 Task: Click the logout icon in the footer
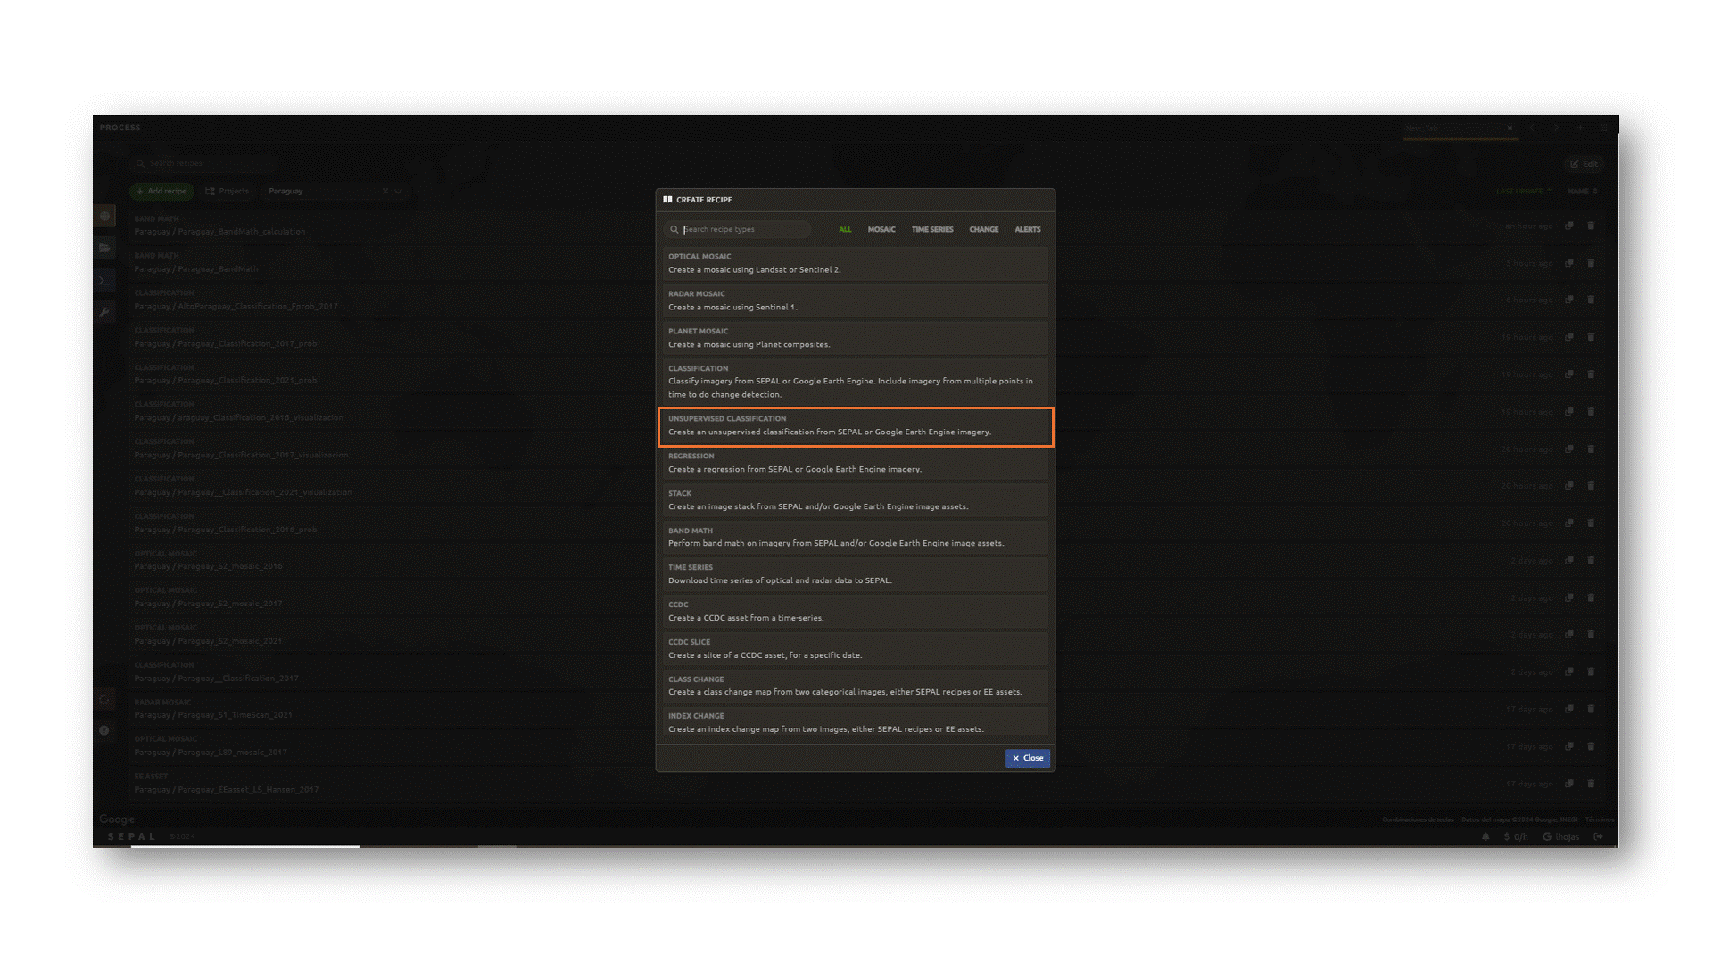click(x=1599, y=836)
